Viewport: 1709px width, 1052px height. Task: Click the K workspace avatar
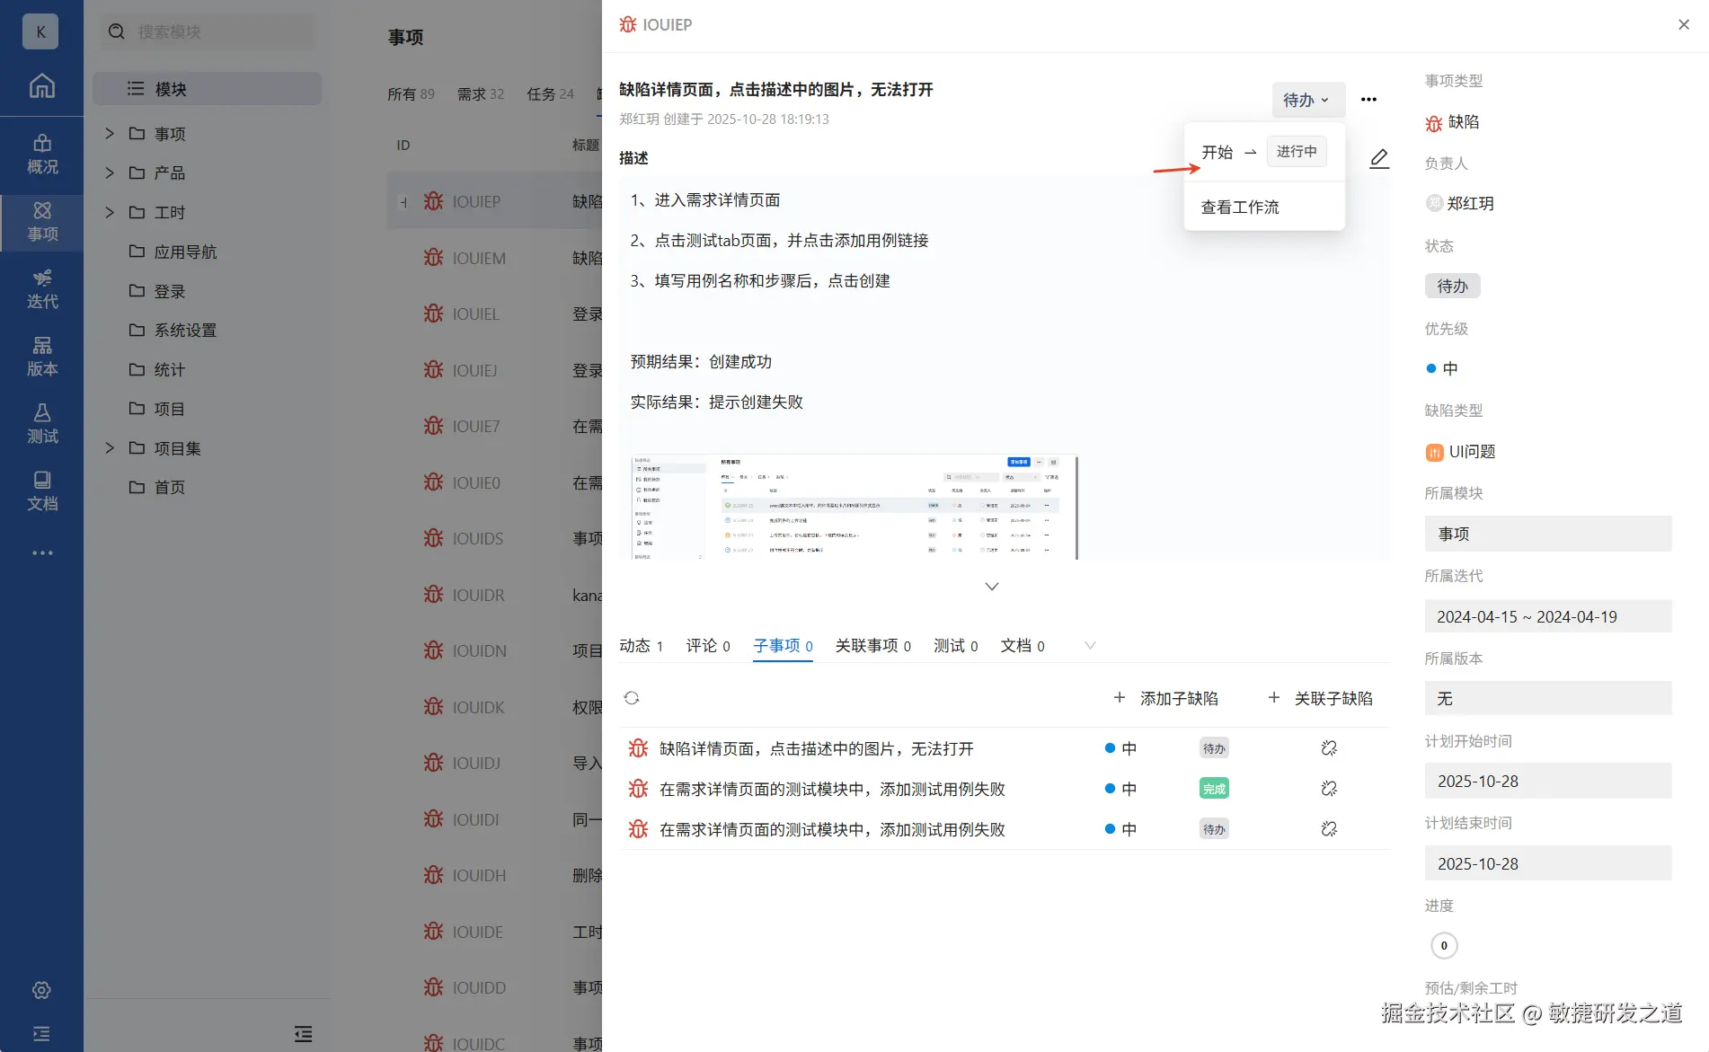tap(40, 31)
